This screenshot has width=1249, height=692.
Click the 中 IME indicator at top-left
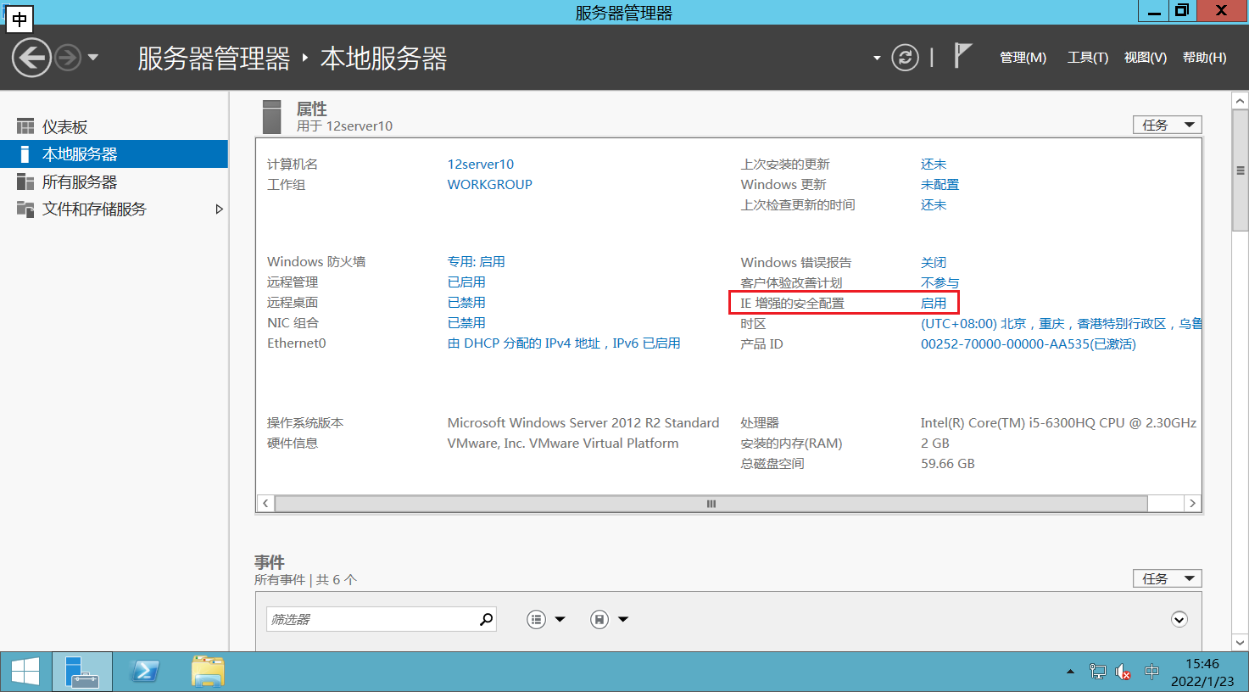[20, 19]
